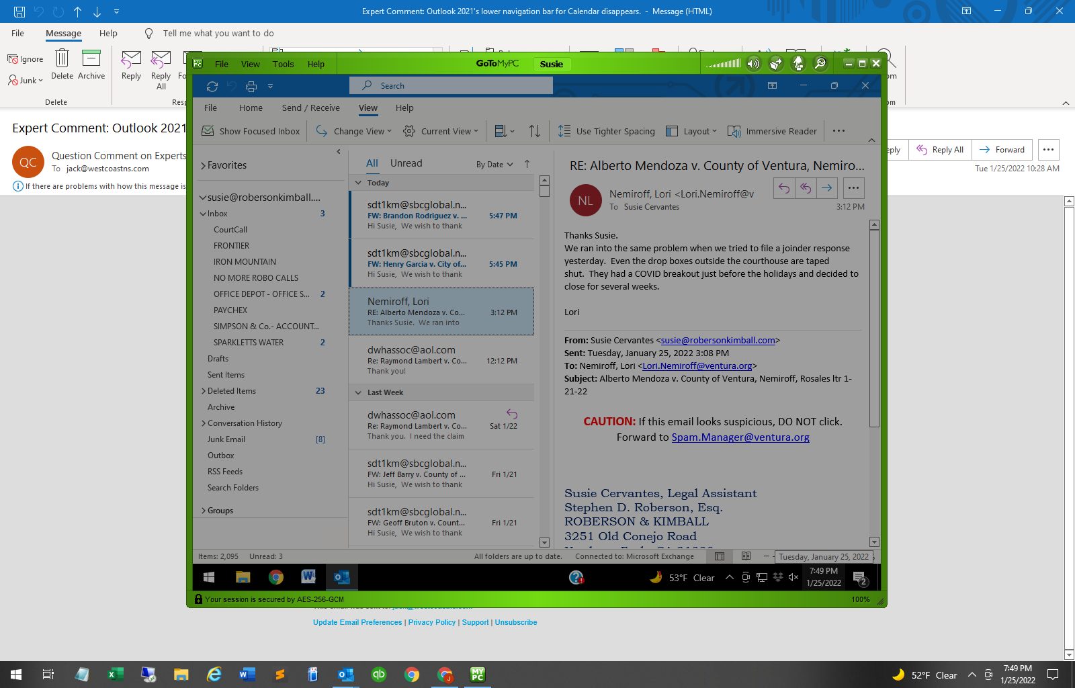This screenshot has width=1075, height=688.
Task: Click the volume level bars in the GoToMyPC toolbar
Action: (x=723, y=62)
